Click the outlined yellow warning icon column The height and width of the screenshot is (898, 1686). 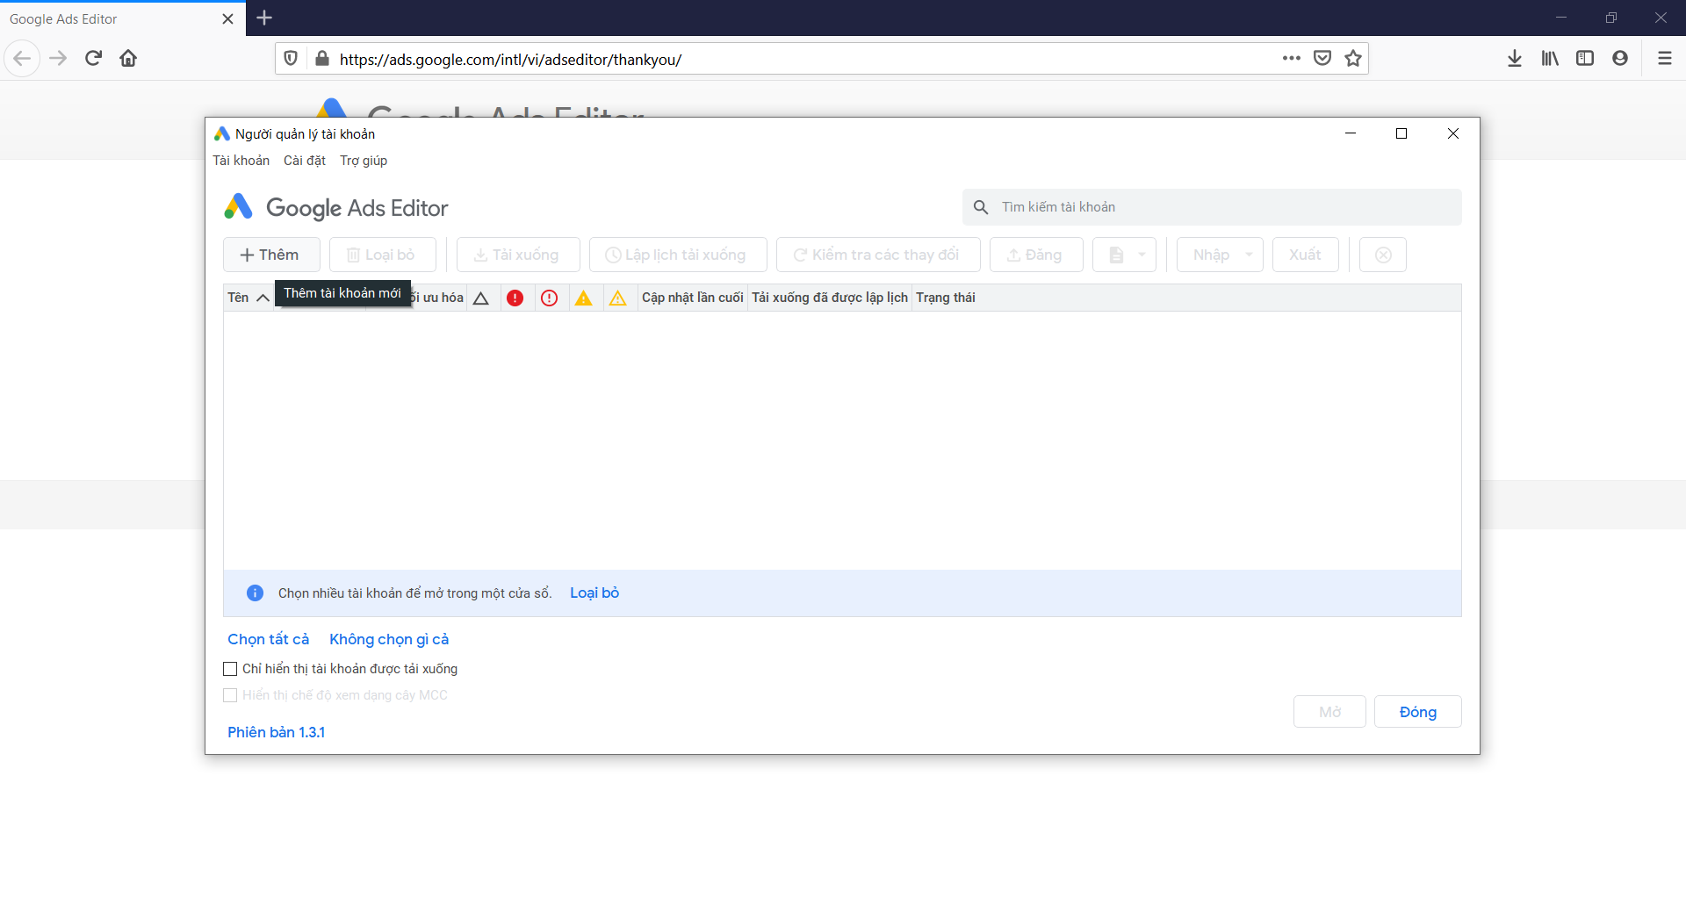tap(618, 298)
